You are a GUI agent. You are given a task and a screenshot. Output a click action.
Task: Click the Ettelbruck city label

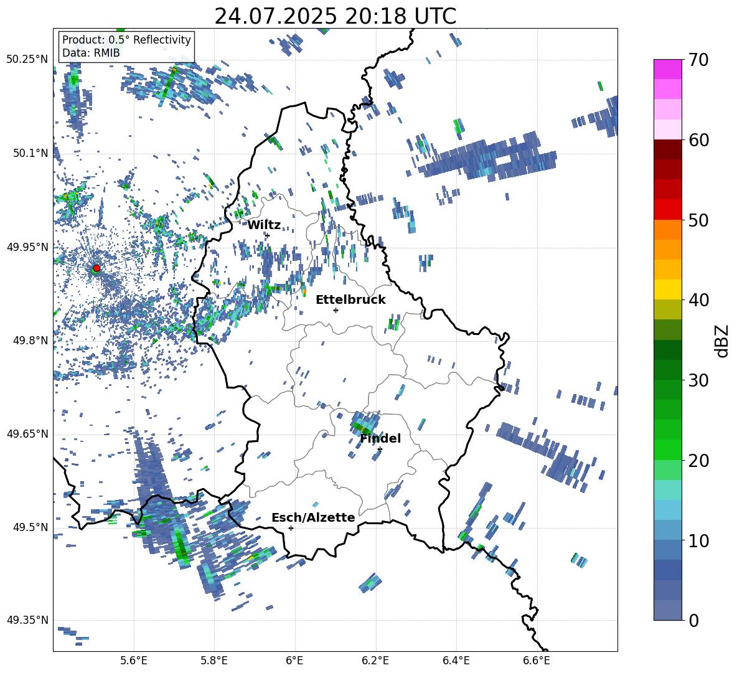click(x=350, y=300)
